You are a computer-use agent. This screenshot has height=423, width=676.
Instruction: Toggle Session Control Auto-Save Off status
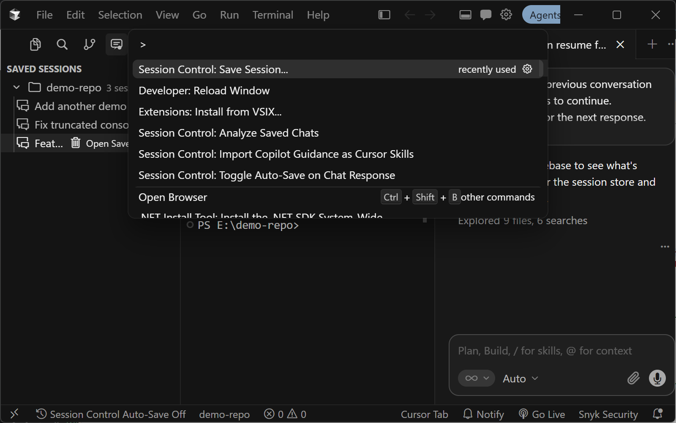tap(111, 414)
